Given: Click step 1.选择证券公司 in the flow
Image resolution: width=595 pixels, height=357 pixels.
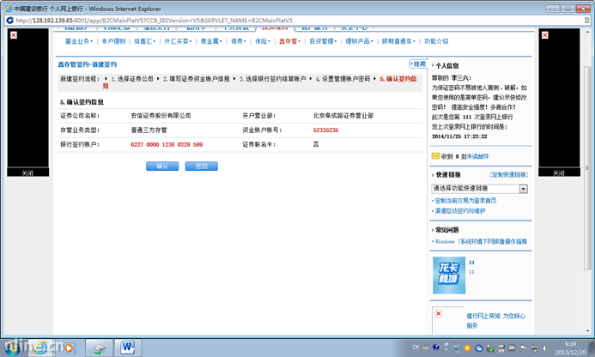Looking at the screenshot, I should (x=132, y=79).
